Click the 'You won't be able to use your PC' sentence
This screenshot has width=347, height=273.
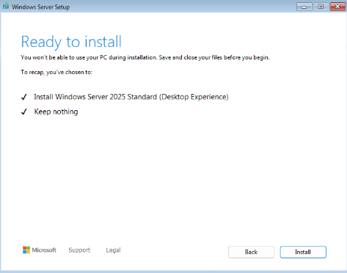coord(145,57)
